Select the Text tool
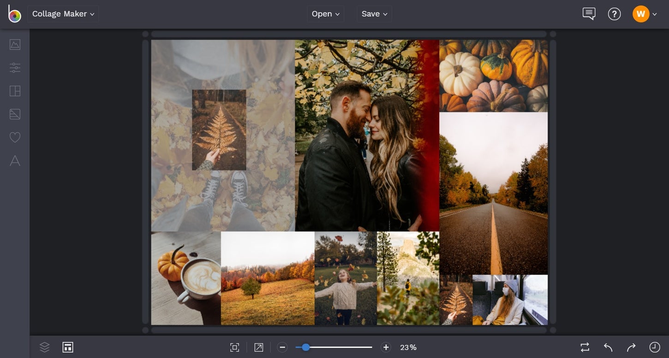Screen dimensions: 669x358 coord(15,161)
